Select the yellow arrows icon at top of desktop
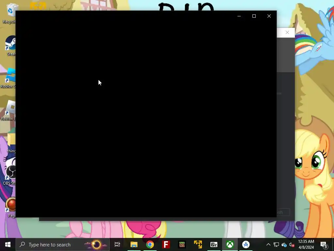This screenshot has height=251, width=334. [38, 6]
